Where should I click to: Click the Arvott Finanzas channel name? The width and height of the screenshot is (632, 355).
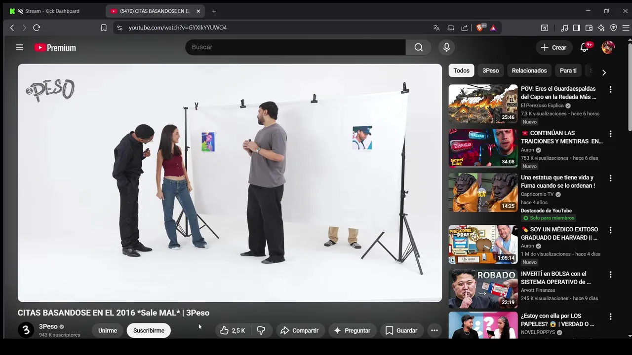pos(538,290)
